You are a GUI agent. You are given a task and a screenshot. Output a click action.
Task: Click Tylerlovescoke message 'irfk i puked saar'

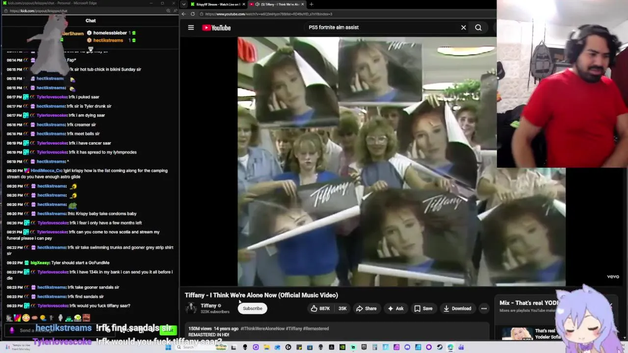coord(84,97)
